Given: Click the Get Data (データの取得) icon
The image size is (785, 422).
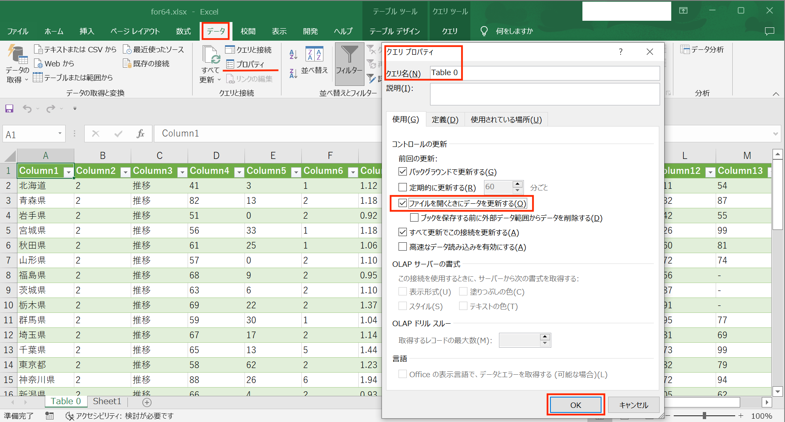Looking at the screenshot, I should coord(17,55).
